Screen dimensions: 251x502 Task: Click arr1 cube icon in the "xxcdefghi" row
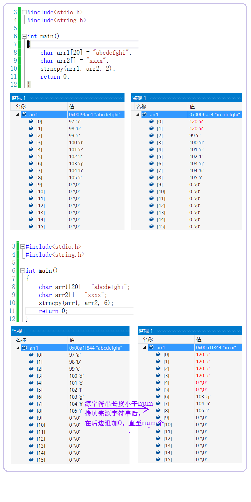pyautogui.click(x=144, y=114)
